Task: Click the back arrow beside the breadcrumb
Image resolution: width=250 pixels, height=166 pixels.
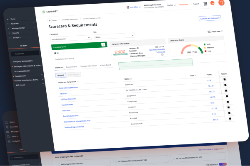Action: click(50, 20)
